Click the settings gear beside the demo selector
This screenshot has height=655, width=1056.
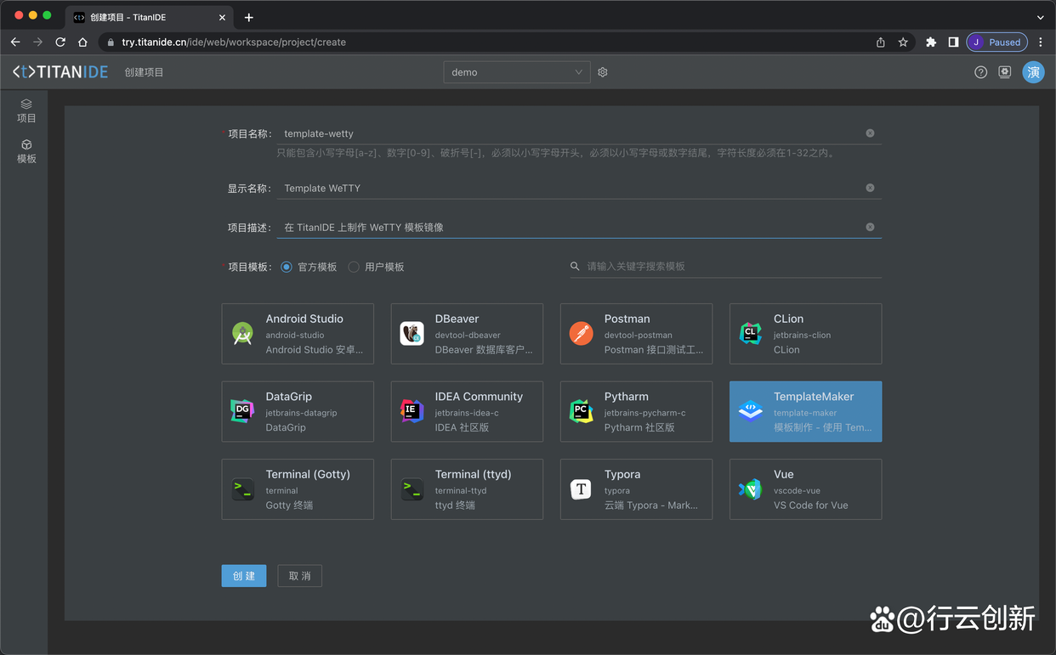602,72
